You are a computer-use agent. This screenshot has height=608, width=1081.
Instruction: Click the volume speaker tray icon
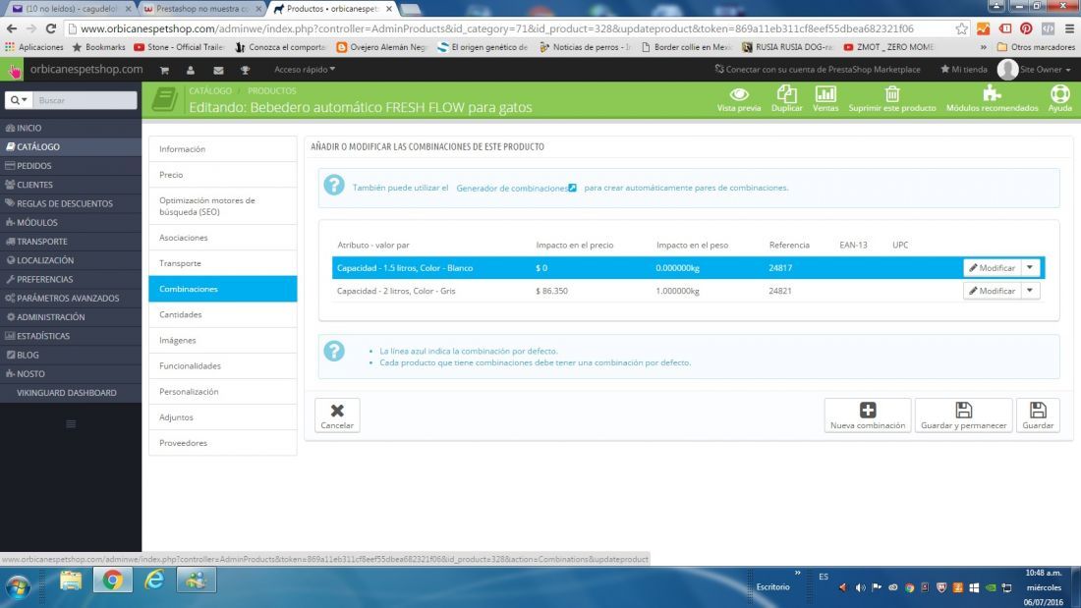860,587
